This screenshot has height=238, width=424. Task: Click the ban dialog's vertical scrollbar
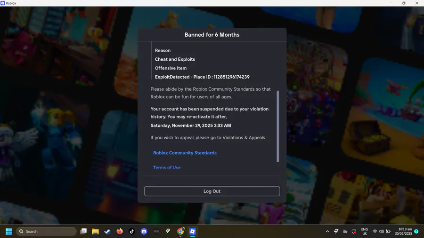[x=277, y=126]
